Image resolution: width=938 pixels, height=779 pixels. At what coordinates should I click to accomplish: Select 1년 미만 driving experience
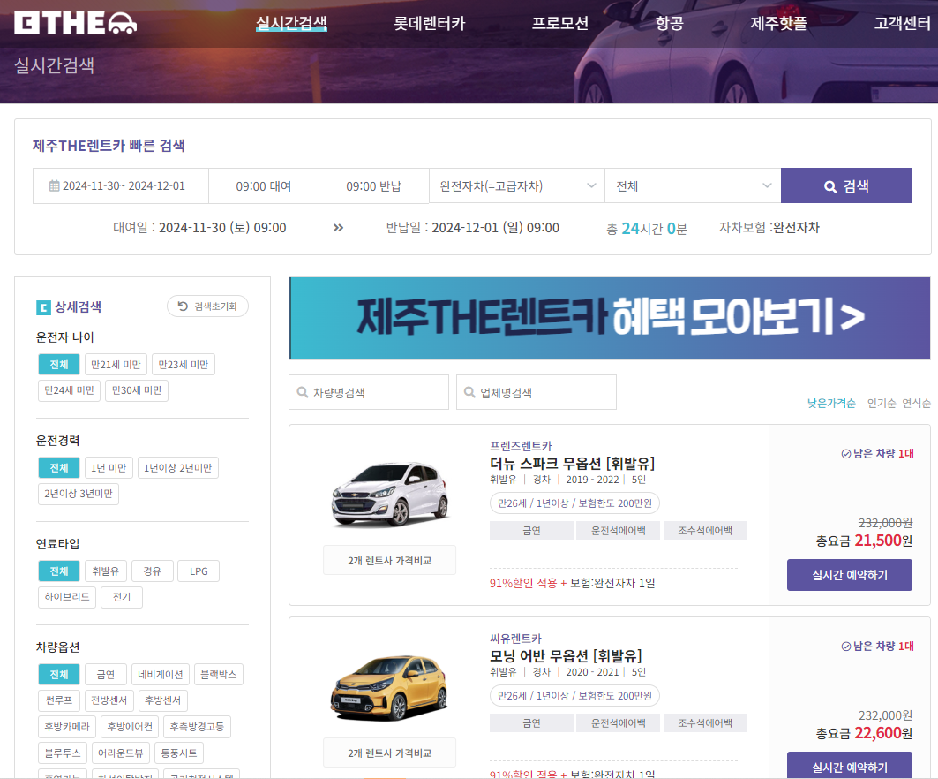tap(109, 467)
